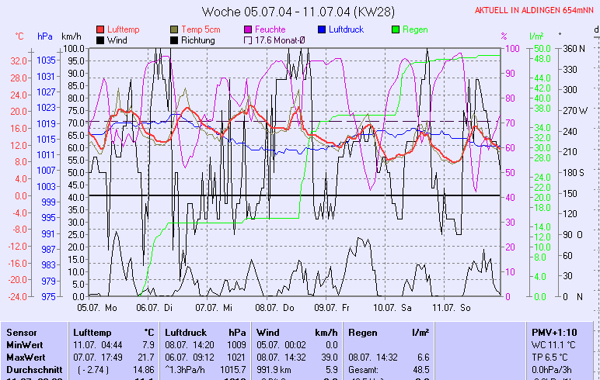Click the black Wind legend square
This screenshot has width=600, height=380.
point(100,40)
